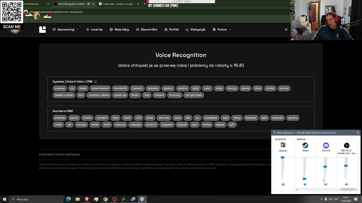Click the '3 minuty' keyword chip
Viewport: 362px width, 203px height.
pyautogui.click(x=175, y=95)
